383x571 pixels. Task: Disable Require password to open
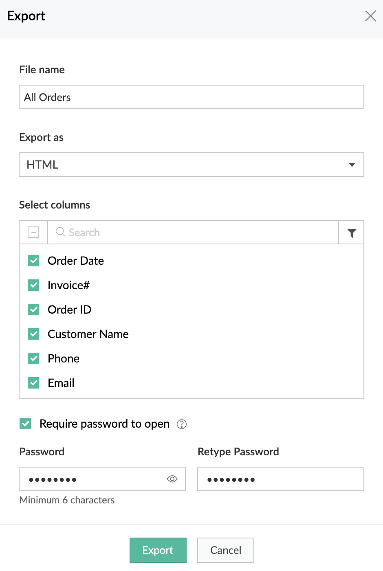(x=25, y=424)
